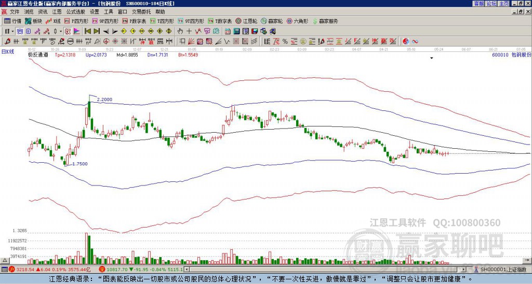Image resolution: width=532 pixels, height=284 pixels.
Task: Select the red pencil drawing tool
Action: (x=7, y=41)
